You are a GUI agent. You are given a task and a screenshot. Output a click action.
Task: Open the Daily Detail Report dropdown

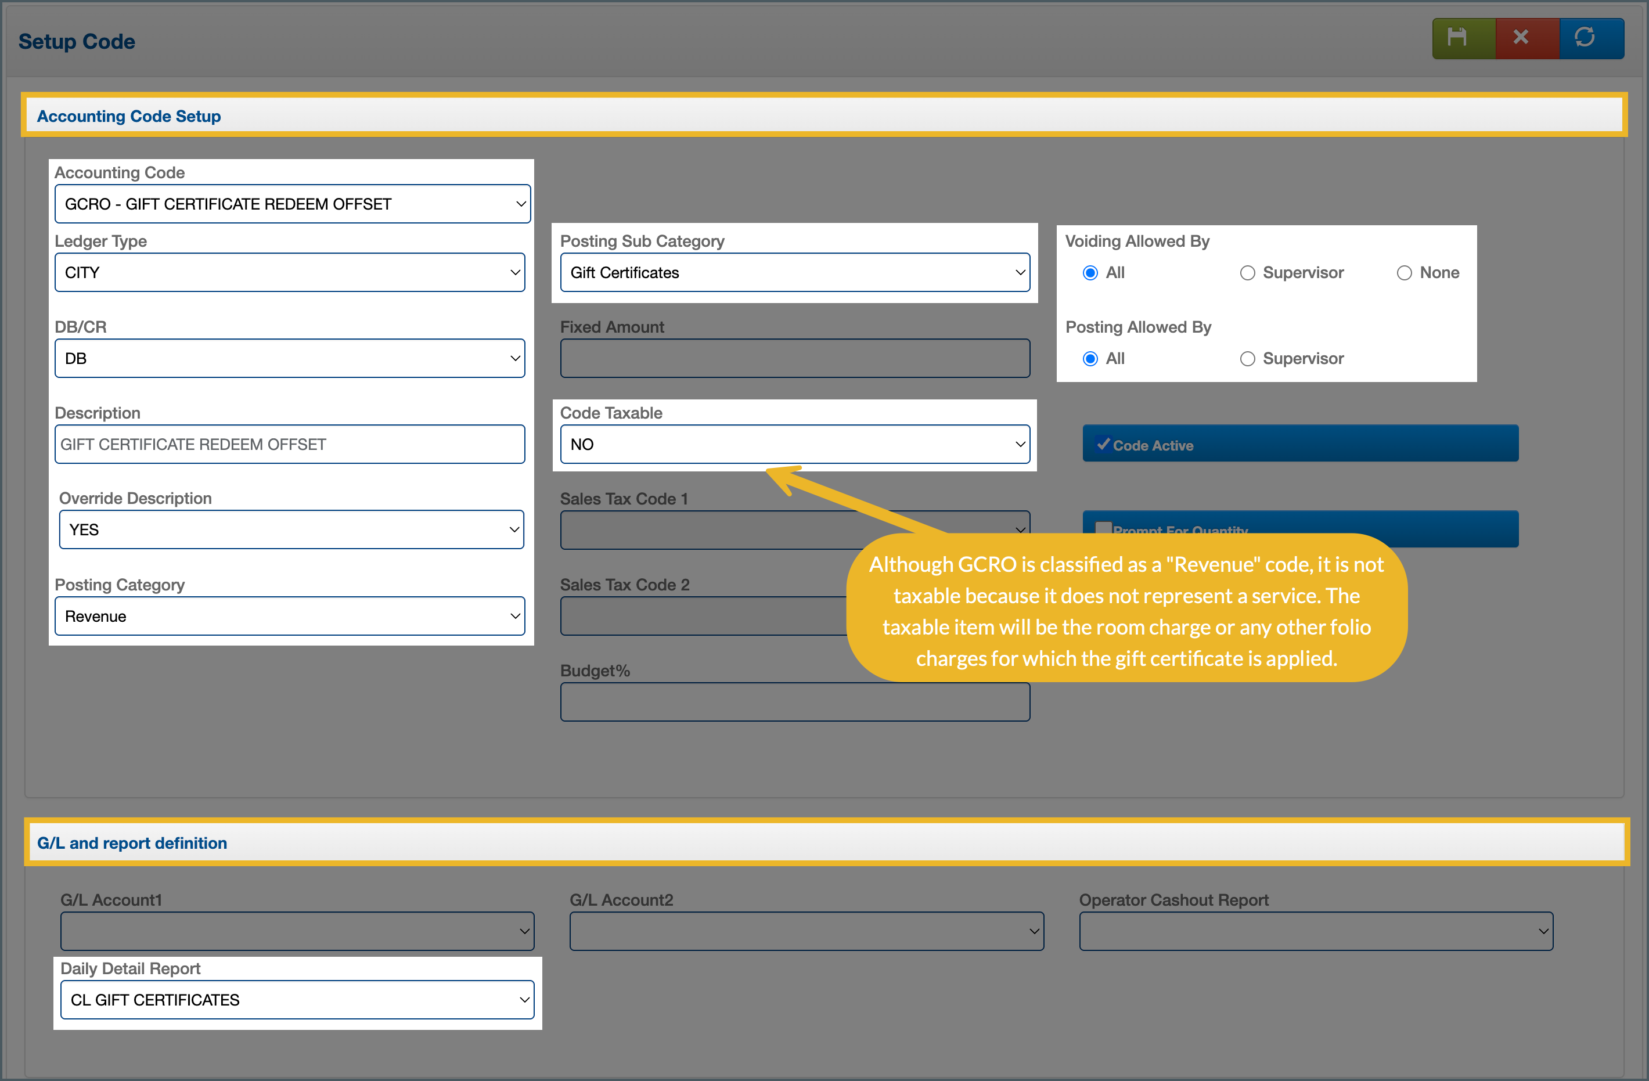297,1000
